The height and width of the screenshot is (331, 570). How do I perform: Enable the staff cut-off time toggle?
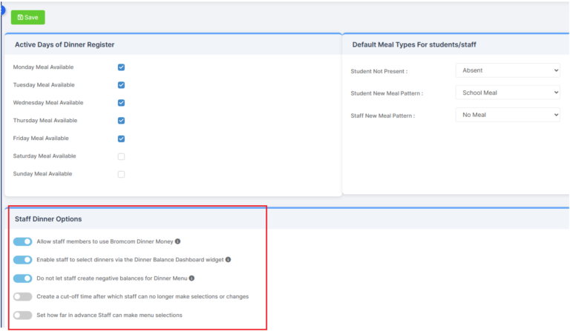[x=23, y=296]
